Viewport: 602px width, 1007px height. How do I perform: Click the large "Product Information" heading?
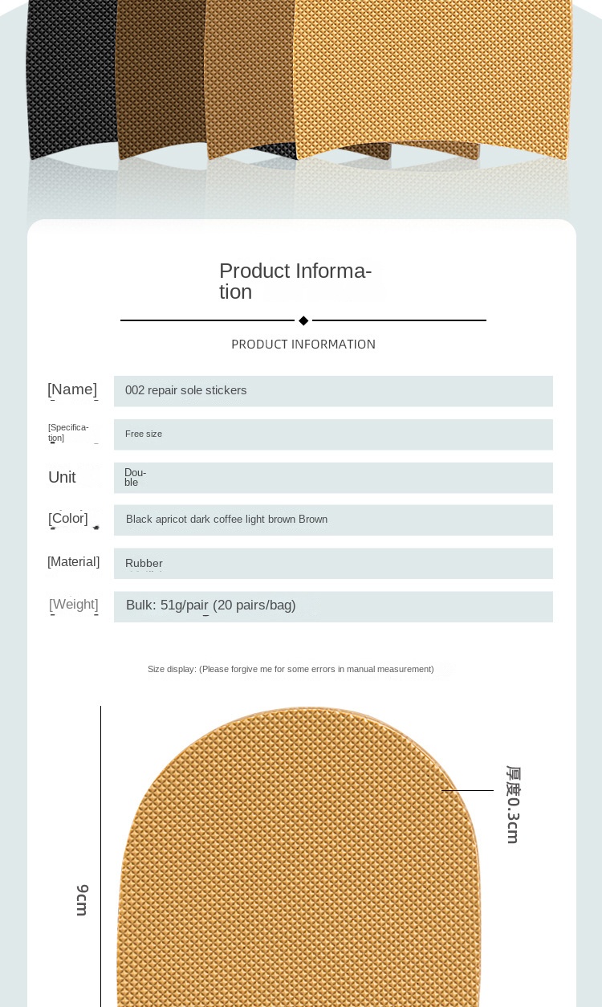click(x=295, y=281)
